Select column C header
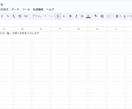132x109 pixels. (x=7, y=29)
